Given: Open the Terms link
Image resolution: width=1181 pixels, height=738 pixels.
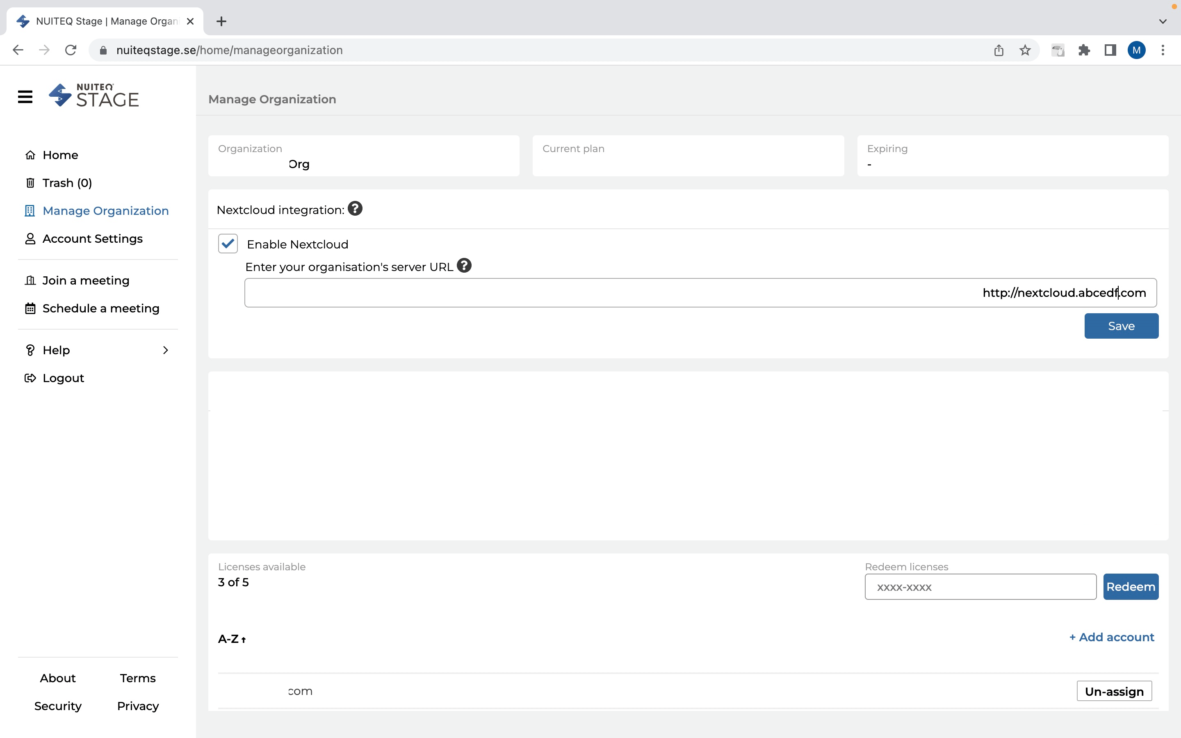Looking at the screenshot, I should 138,678.
